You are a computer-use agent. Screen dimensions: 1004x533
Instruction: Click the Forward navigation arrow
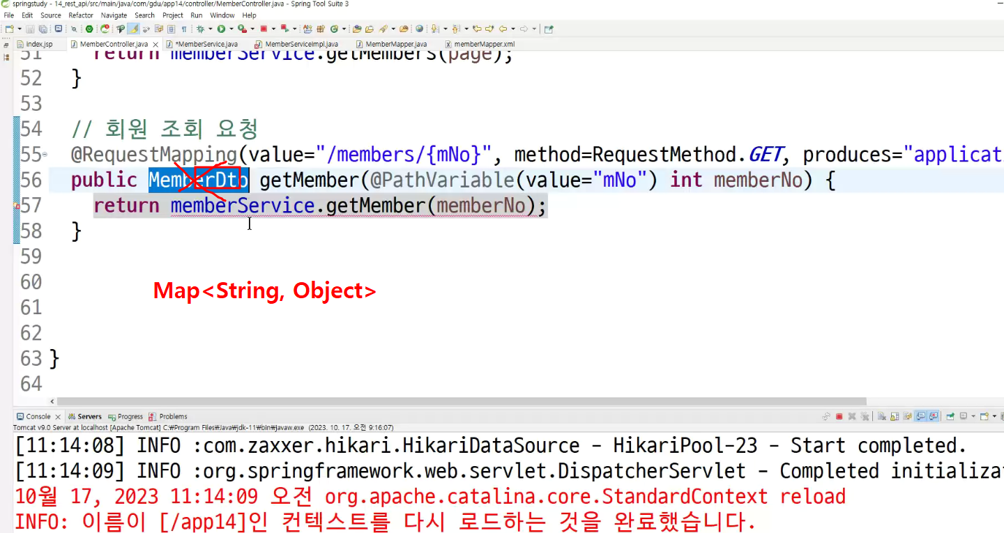(524, 29)
